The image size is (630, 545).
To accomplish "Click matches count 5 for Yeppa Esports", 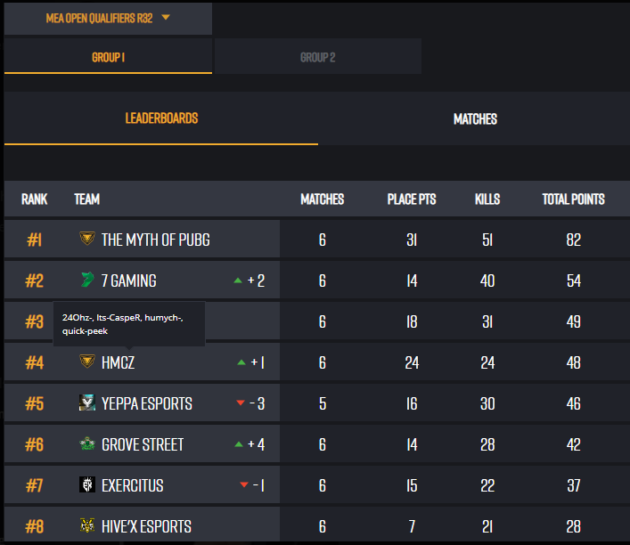I will coord(323,404).
